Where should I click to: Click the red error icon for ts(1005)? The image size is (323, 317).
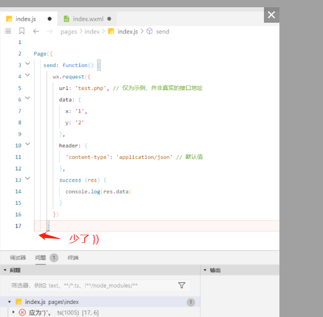[22, 313]
